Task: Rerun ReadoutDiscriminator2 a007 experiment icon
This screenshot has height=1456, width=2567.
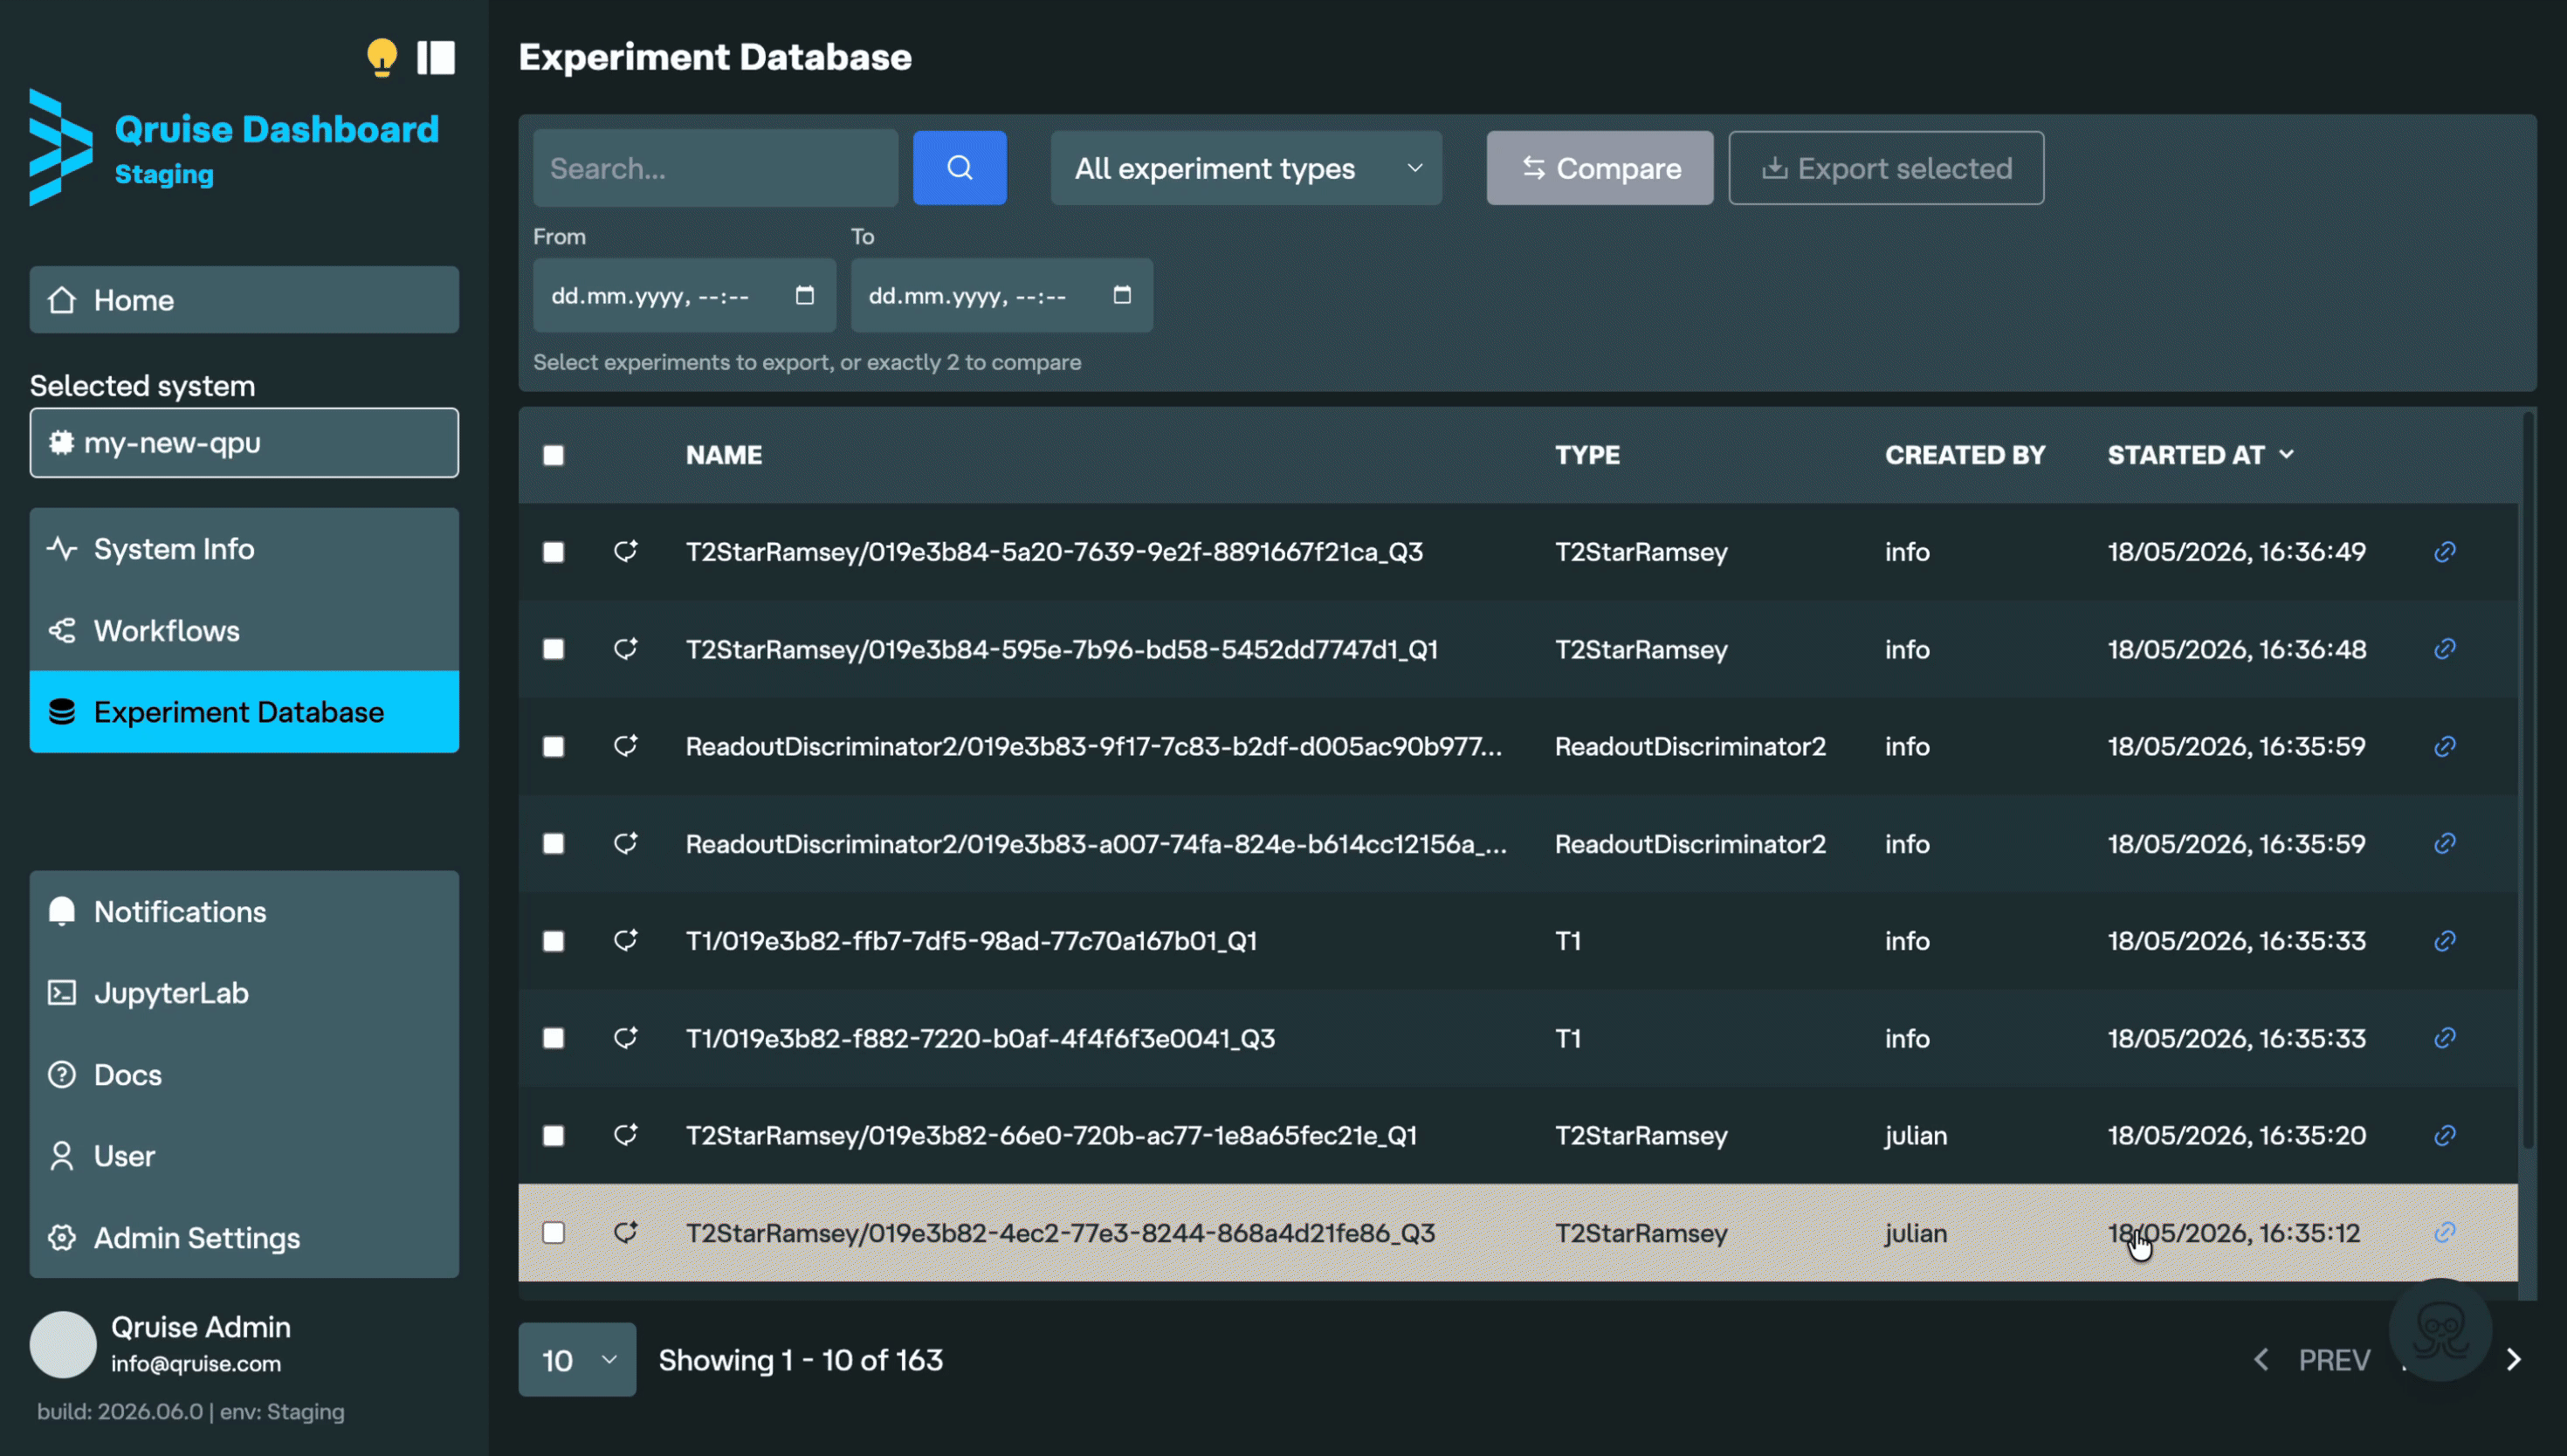Action: pos(625,843)
